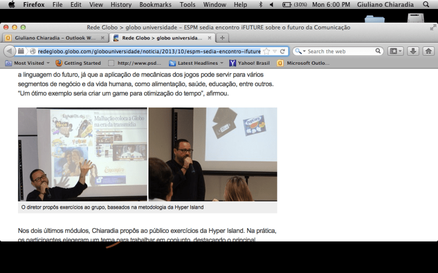Open the Apple menu

click(x=12, y=4)
